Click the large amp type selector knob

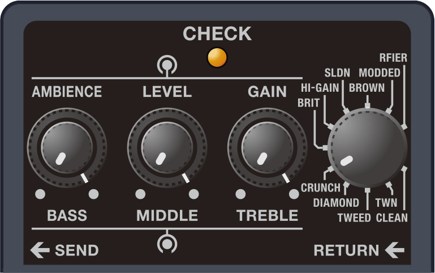(368, 148)
